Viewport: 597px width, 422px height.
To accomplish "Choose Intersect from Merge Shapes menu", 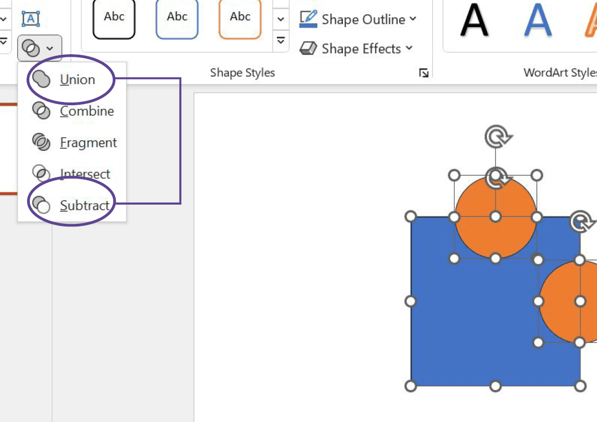I will pyautogui.click(x=72, y=173).
